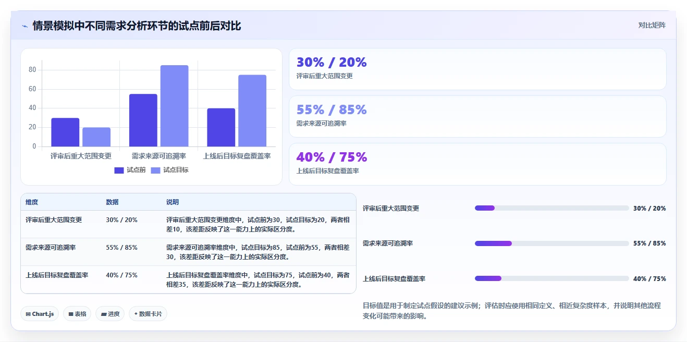Click chart x-axis label 上线后目标复盘覆盖率
Screen dimensions: 687x342
pos(237,156)
